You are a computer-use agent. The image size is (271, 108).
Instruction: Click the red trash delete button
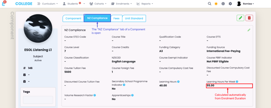pyautogui.click(x=249, y=18)
